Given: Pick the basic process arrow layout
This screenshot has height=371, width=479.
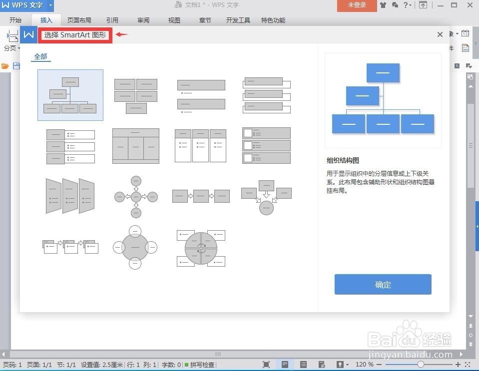Looking at the screenshot, I should pos(201,196).
